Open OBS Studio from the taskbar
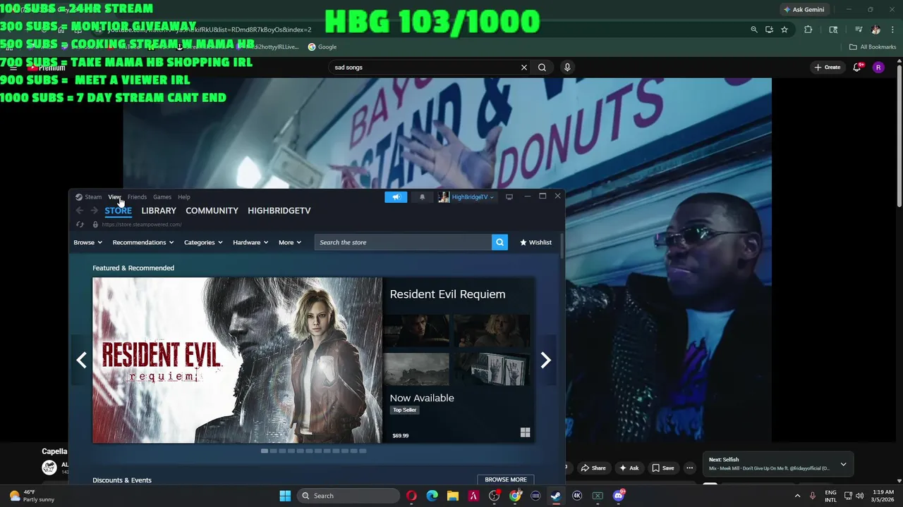The height and width of the screenshot is (507, 903). tap(494, 496)
